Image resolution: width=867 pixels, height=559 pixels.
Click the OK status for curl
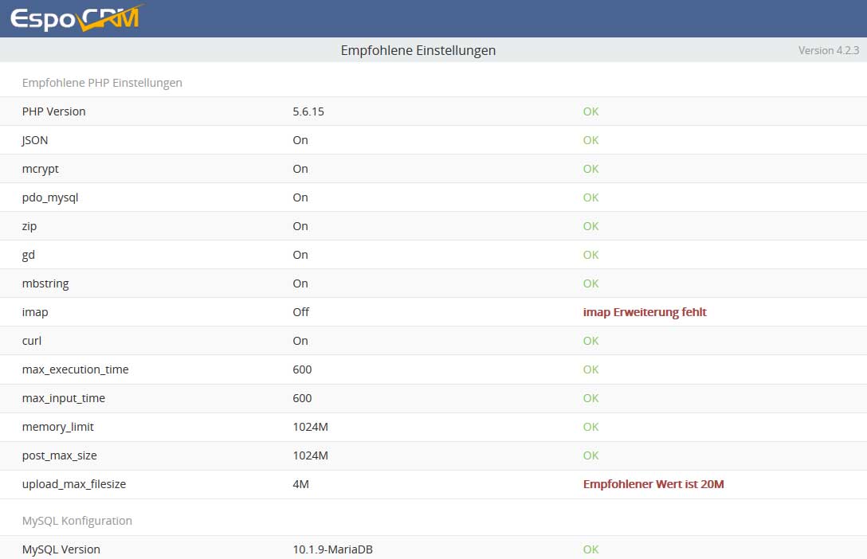click(590, 341)
